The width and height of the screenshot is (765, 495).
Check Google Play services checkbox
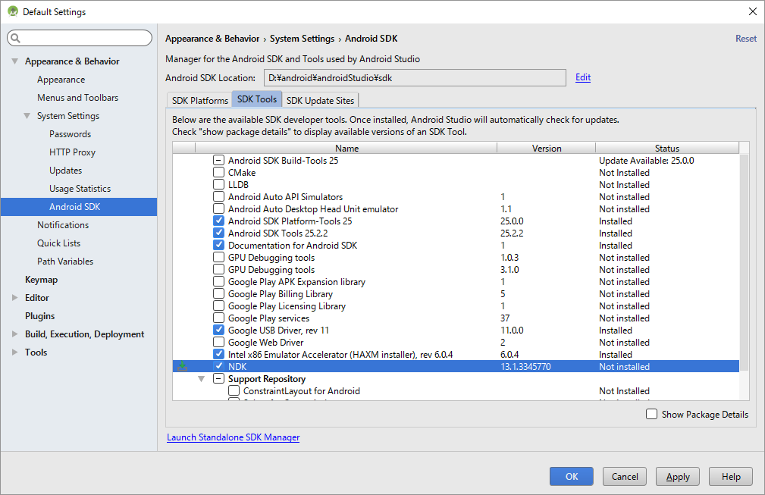(x=218, y=318)
